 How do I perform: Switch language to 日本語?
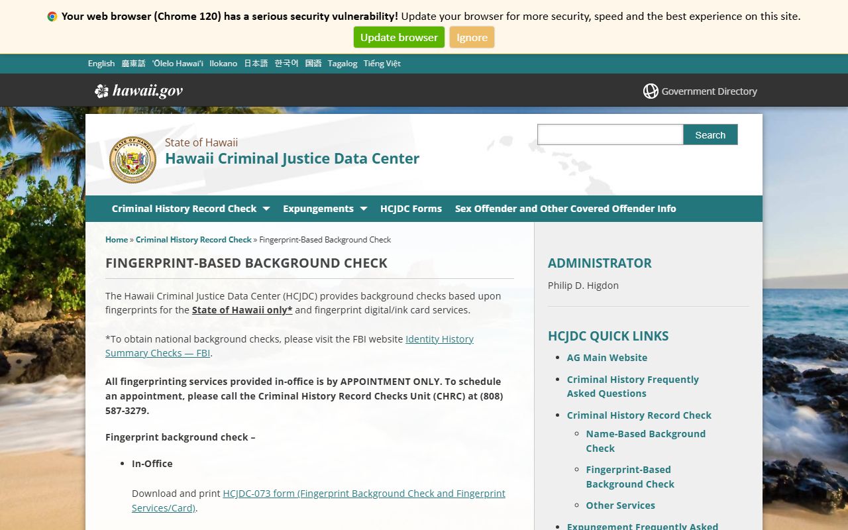[256, 64]
